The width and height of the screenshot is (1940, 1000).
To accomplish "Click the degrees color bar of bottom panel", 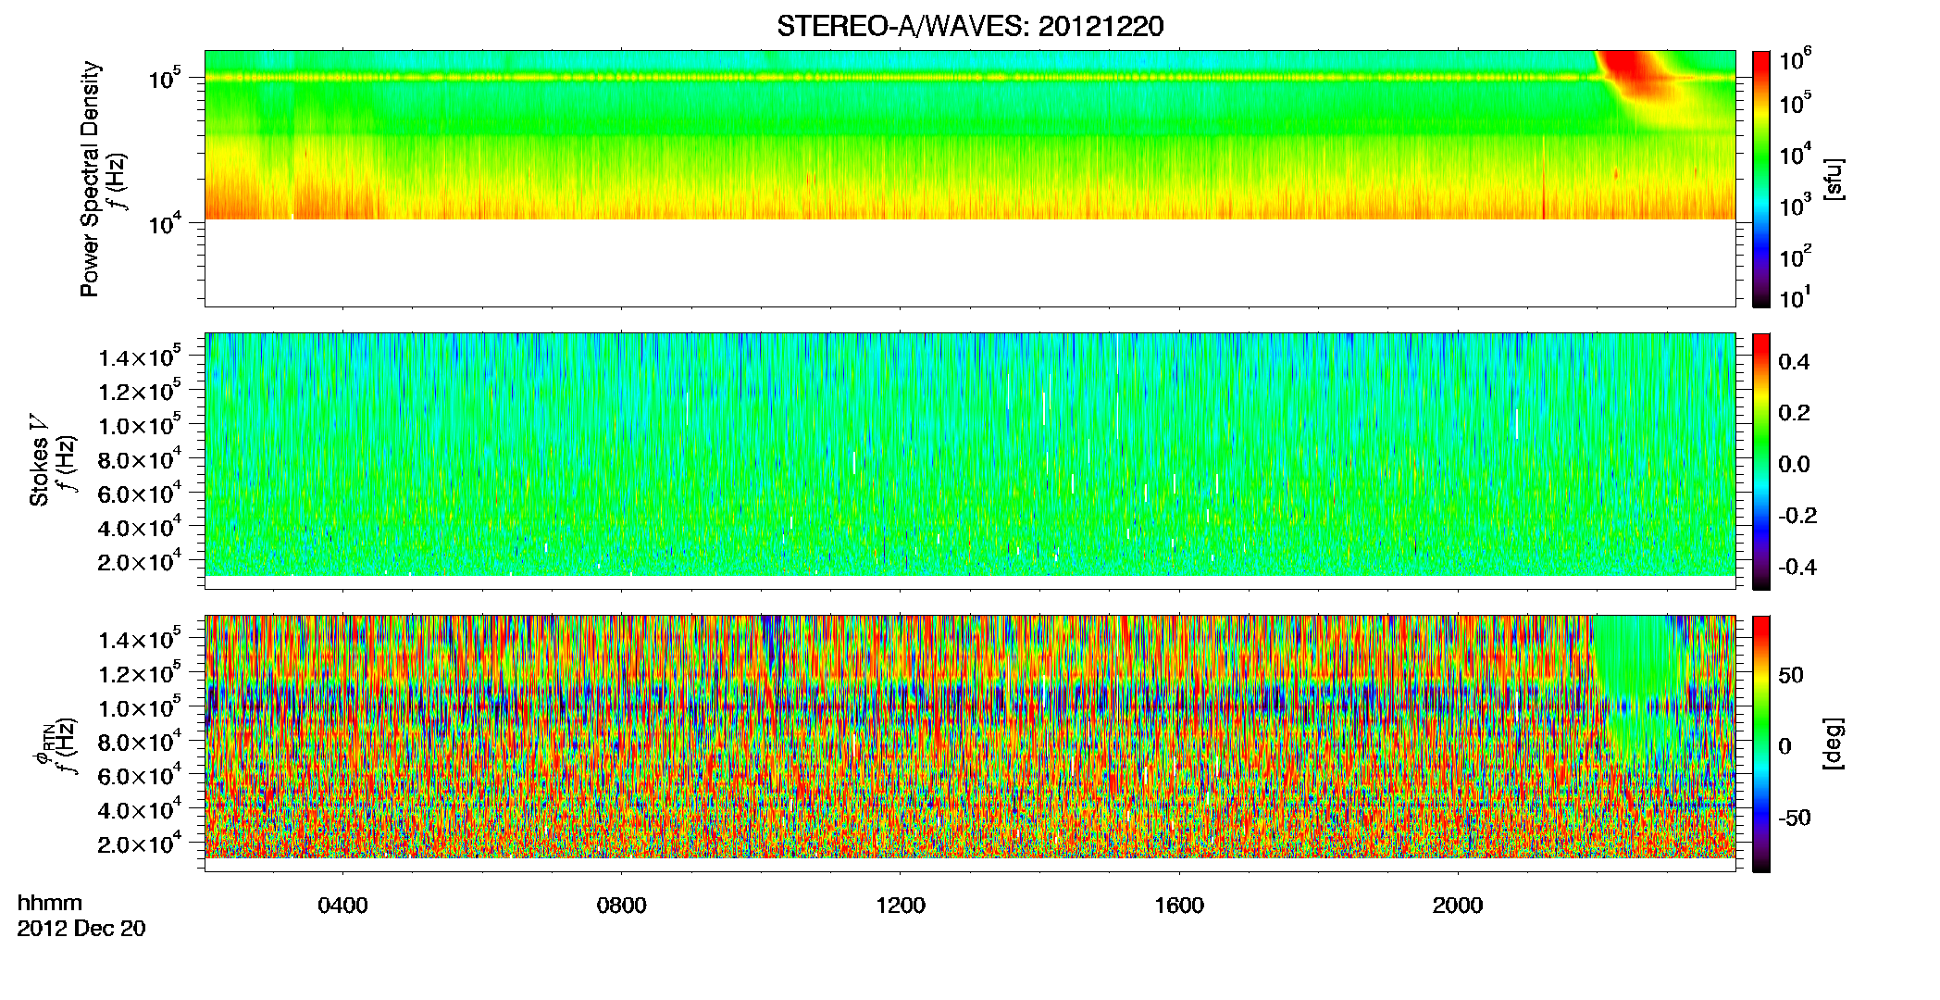I will tap(1761, 744).
